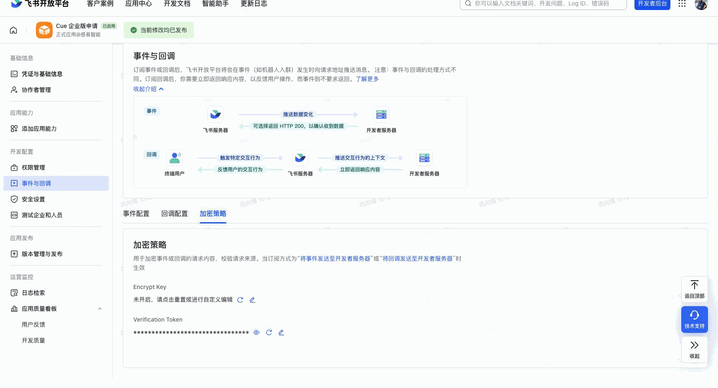Viewport: 718px width, 388px height.
Task: Switch to Callback Configuration tab (回调配置)
Action: point(175,213)
